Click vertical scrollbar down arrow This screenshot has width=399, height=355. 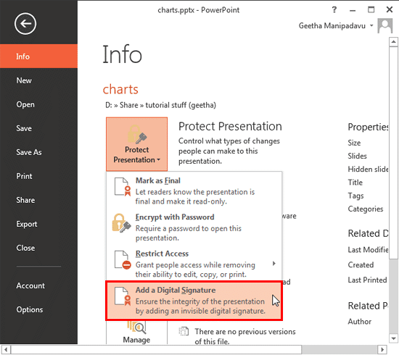click(x=393, y=338)
